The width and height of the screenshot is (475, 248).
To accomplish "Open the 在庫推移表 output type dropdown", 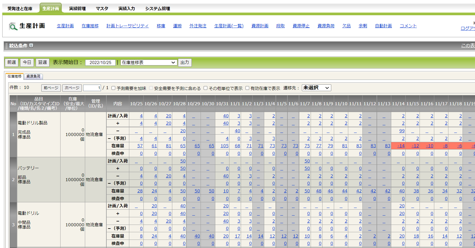I will [x=149, y=63].
